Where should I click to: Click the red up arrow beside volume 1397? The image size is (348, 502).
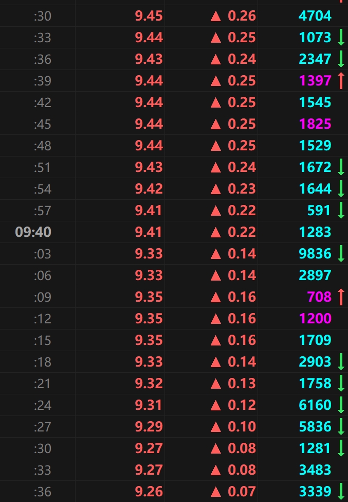pos(341,81)
